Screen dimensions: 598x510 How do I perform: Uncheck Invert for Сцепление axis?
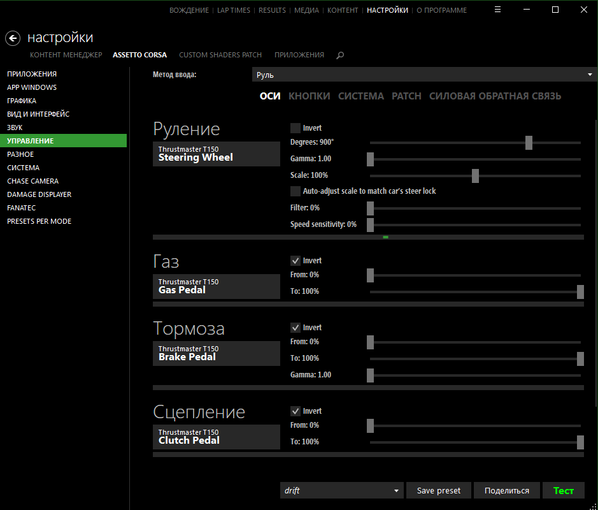(295, 411)
